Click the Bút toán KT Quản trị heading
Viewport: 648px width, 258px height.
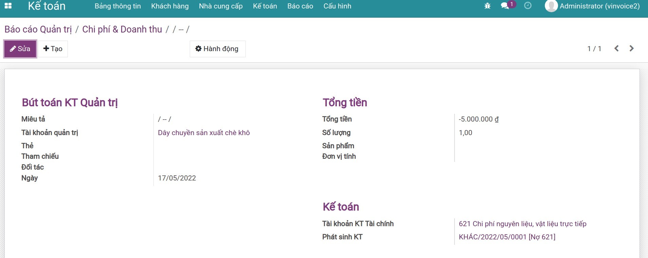click(x=70, y=103)
